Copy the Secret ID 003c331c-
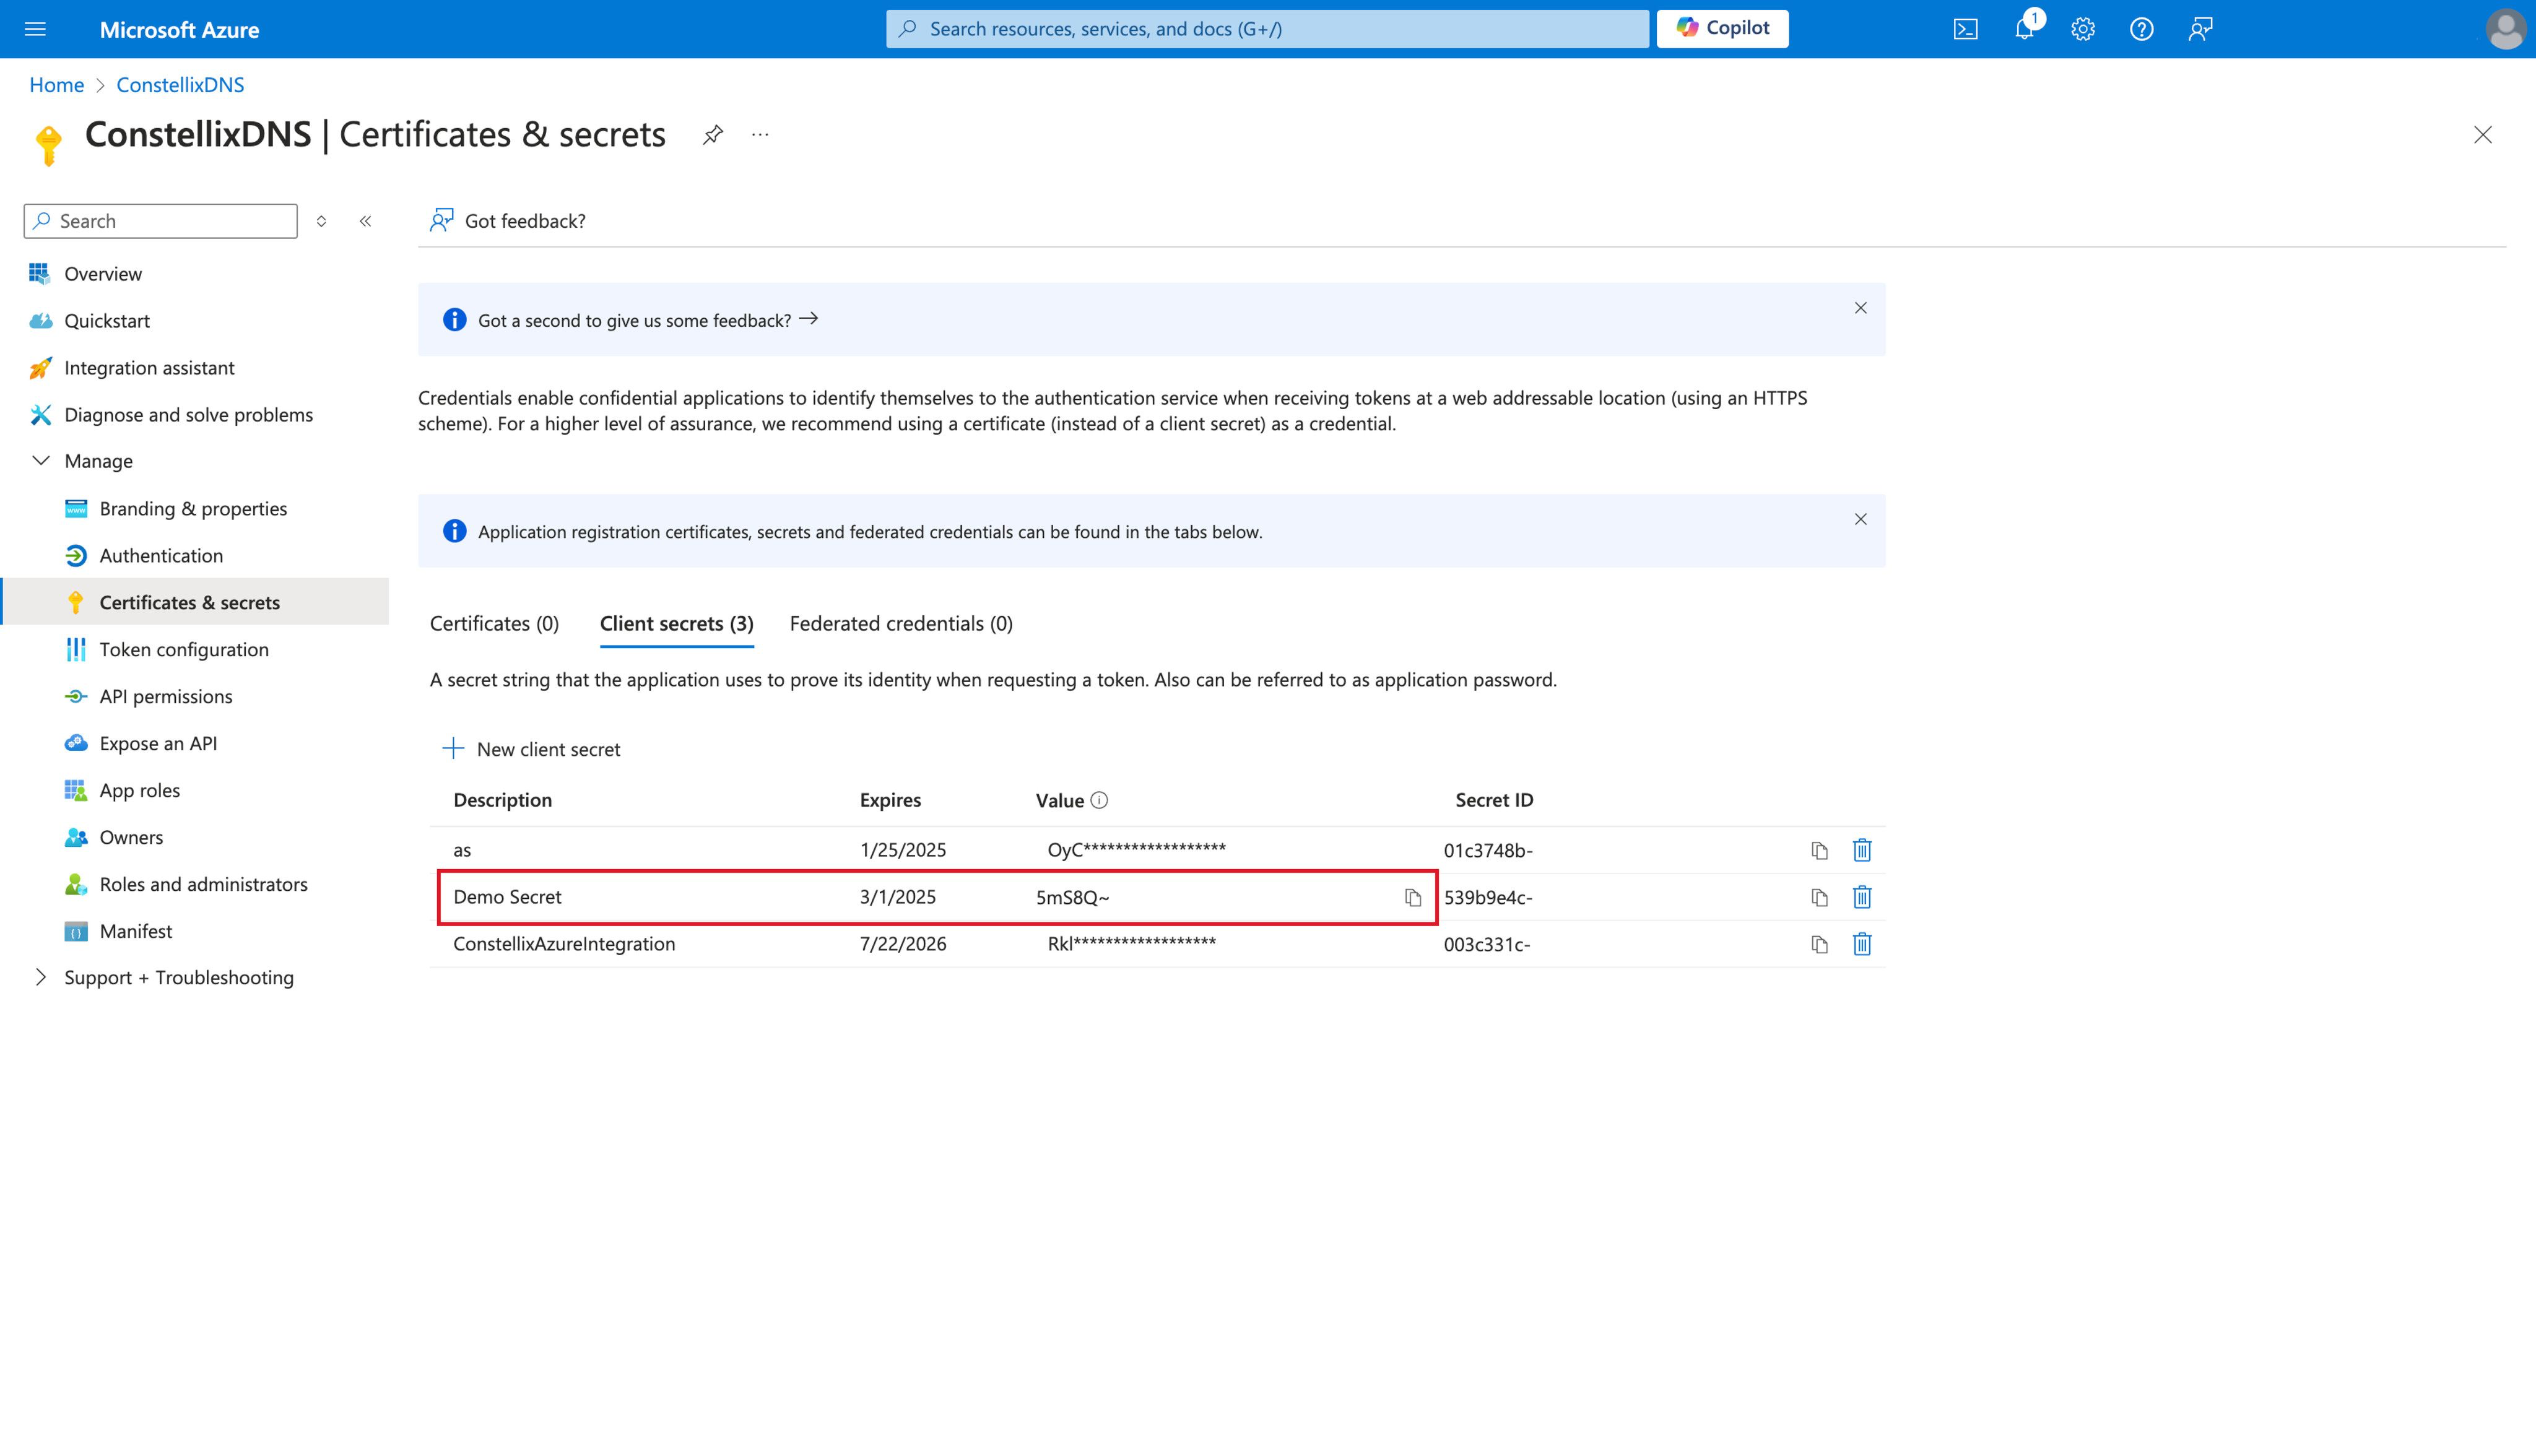The height and width of the screenshot is (1456, 2536). point(1819,944)
